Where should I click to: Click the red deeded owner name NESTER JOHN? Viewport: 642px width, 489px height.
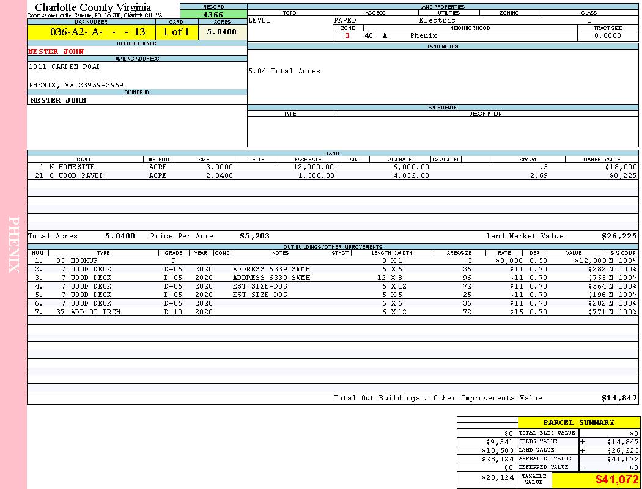[x=56, y=52]
